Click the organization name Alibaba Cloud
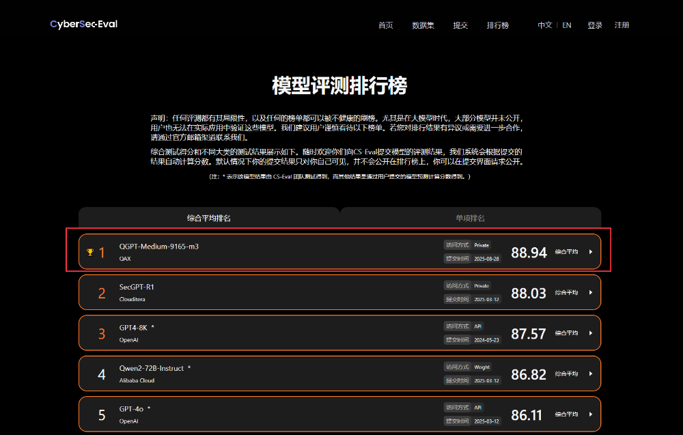The image size is (683, 435). [x=137, y=380]
